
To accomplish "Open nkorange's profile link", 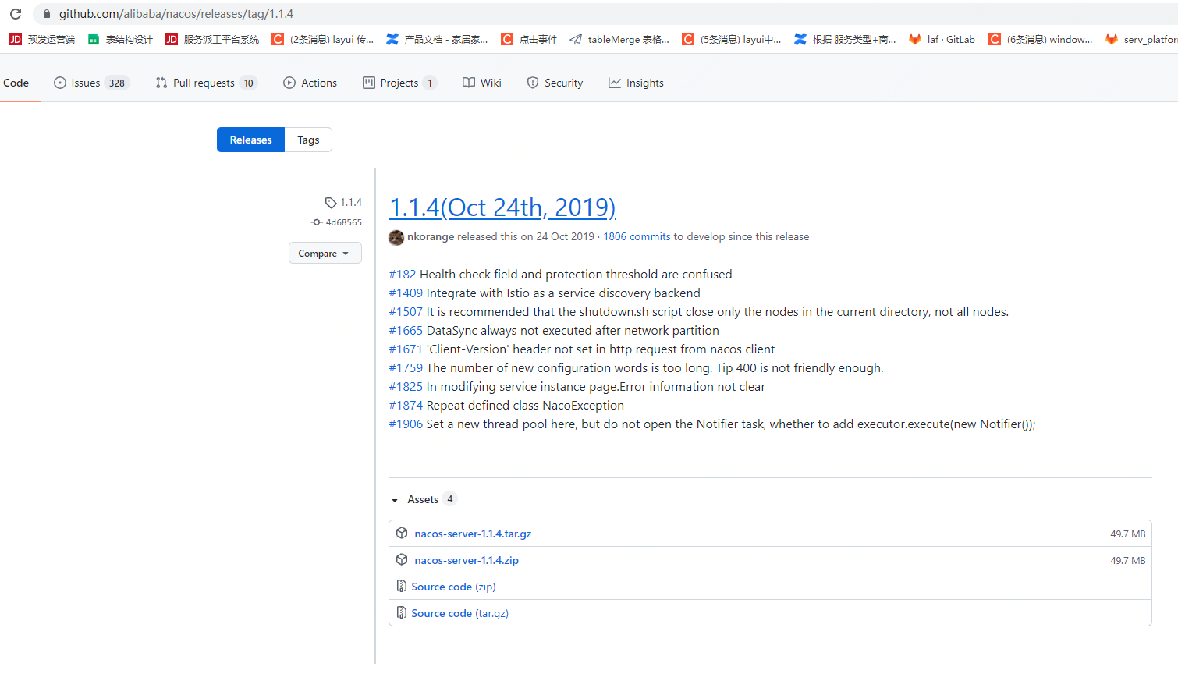I will (x=431, y=236).
